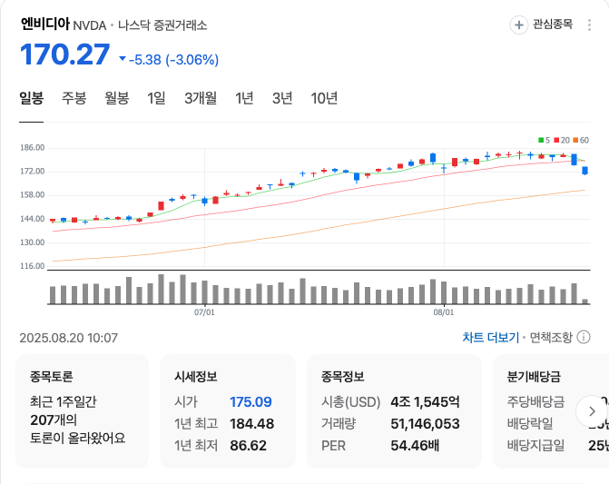Click the 시가 value 175.09
The height and width of the screenshot is (484, 609).
(250, 402)
